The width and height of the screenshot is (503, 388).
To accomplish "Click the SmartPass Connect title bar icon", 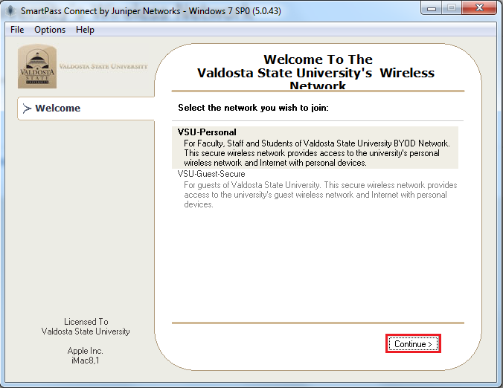I will point(11,11).
